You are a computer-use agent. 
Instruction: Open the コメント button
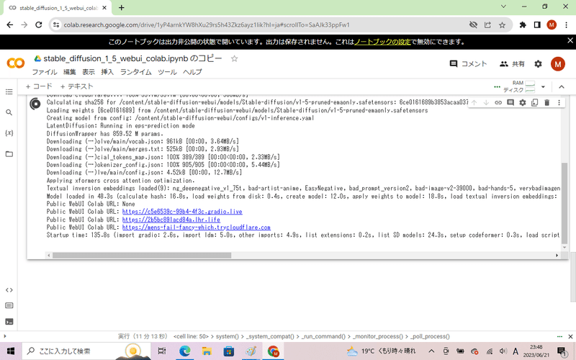click(469, 64)
